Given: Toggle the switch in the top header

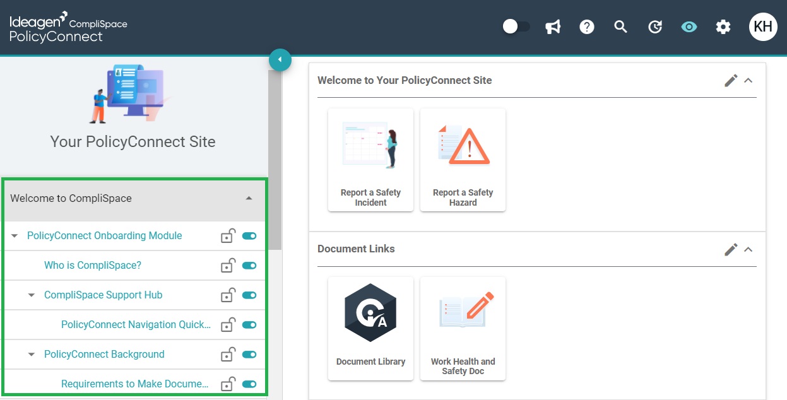Looking at the screenshot, I should (516, 26).
